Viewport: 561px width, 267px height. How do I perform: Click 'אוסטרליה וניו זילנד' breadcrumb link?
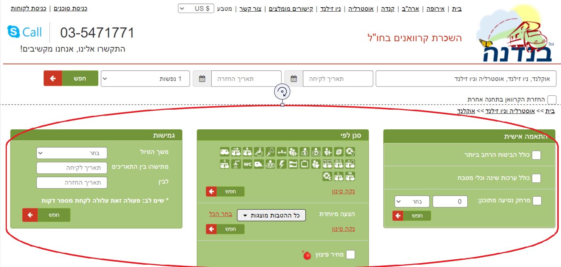[510, 111]
